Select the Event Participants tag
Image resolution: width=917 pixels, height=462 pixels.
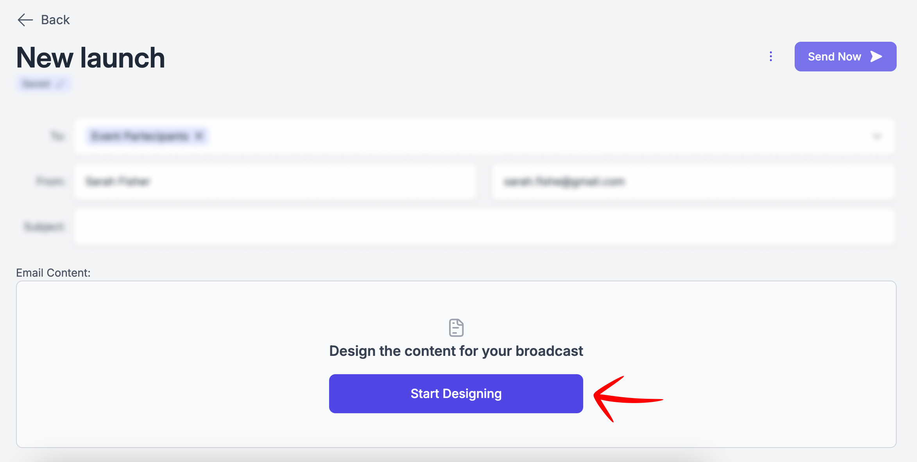139,136
